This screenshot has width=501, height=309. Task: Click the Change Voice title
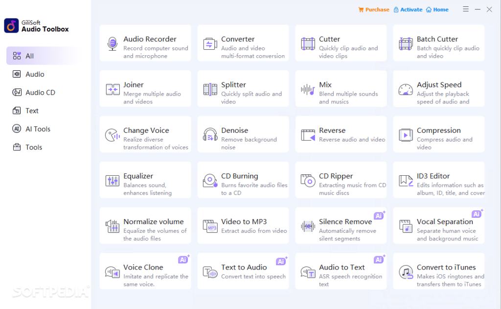(146, 130)
